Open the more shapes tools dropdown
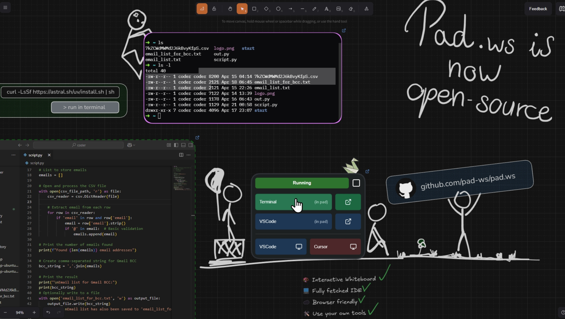 pyautogui.click(x=366, y=9)
